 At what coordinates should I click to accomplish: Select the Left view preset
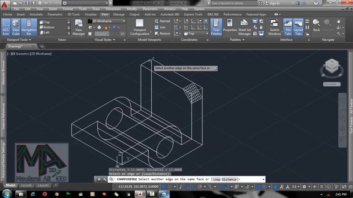pyautogui.click(x=45, y=32)
